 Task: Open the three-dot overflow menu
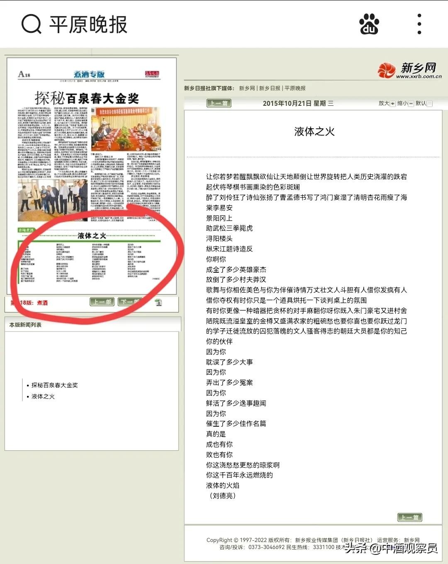point(419,24)
